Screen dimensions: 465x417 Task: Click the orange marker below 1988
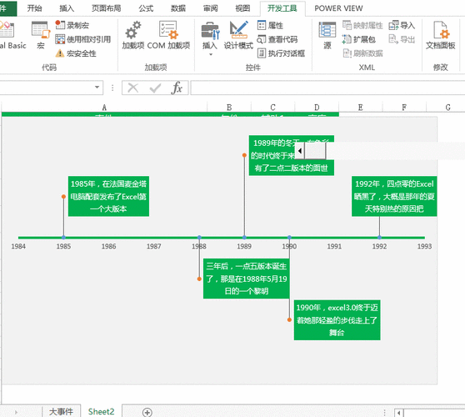point(199,279)
